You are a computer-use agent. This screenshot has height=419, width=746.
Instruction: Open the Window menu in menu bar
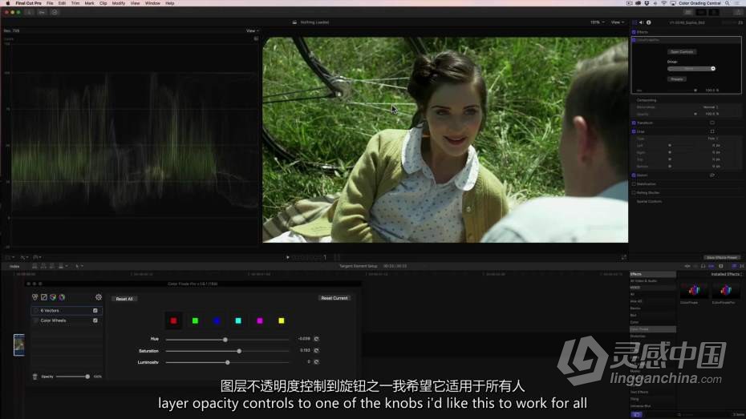[152, 3]
